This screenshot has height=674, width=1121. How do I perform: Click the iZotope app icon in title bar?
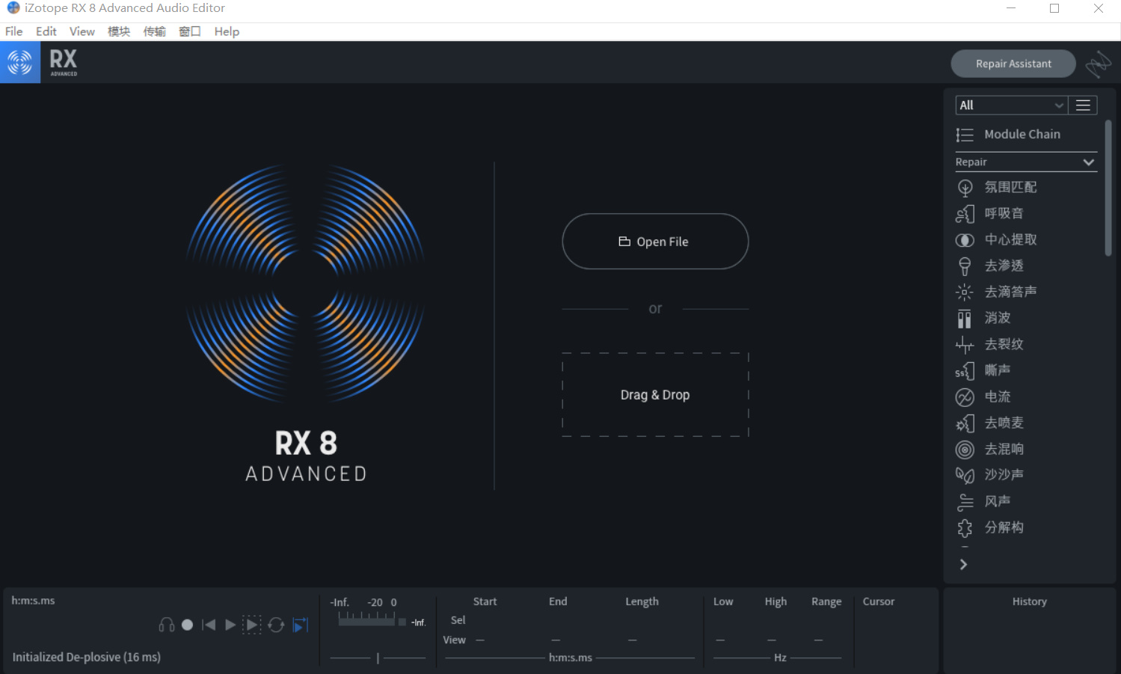point(13,8)
